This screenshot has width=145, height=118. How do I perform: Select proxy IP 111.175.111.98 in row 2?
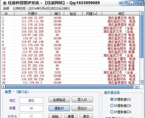click(33, 21)
